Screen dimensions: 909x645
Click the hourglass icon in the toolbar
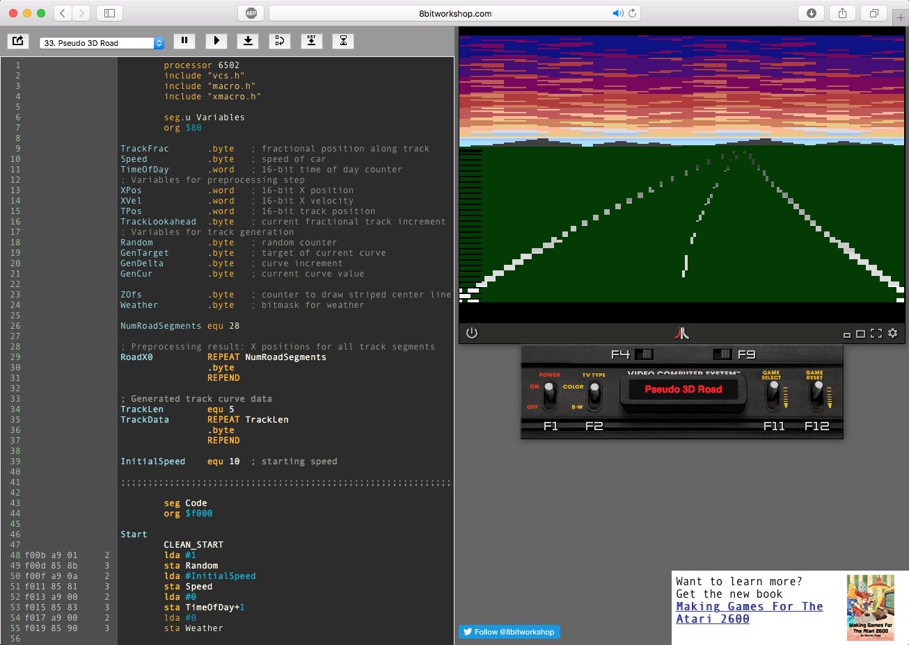(x=343, y=41)
